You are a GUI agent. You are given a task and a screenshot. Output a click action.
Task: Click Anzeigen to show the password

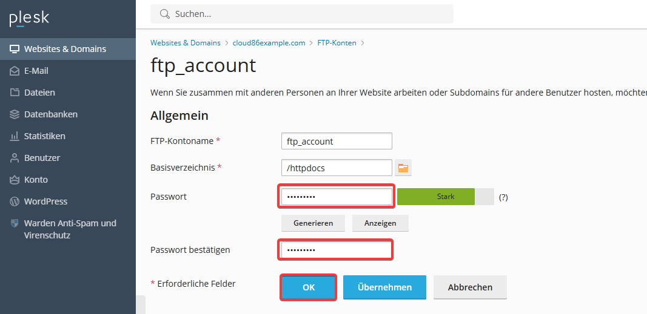tap(380, 223)
